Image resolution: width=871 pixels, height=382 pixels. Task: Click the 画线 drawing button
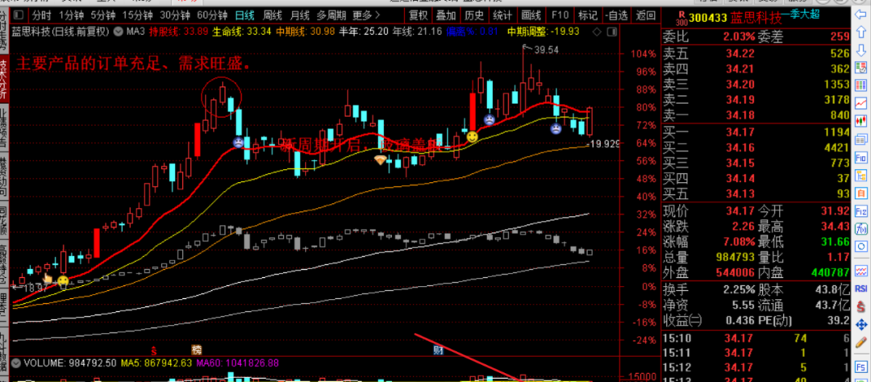pyautogui.click(x=531, y=15)
